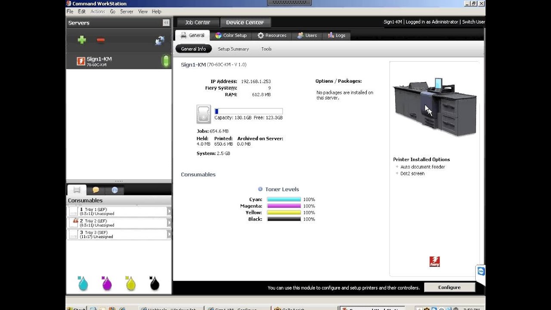
Task: Click the RAM 612.8 MB value
Action: (x=261, y=95)
